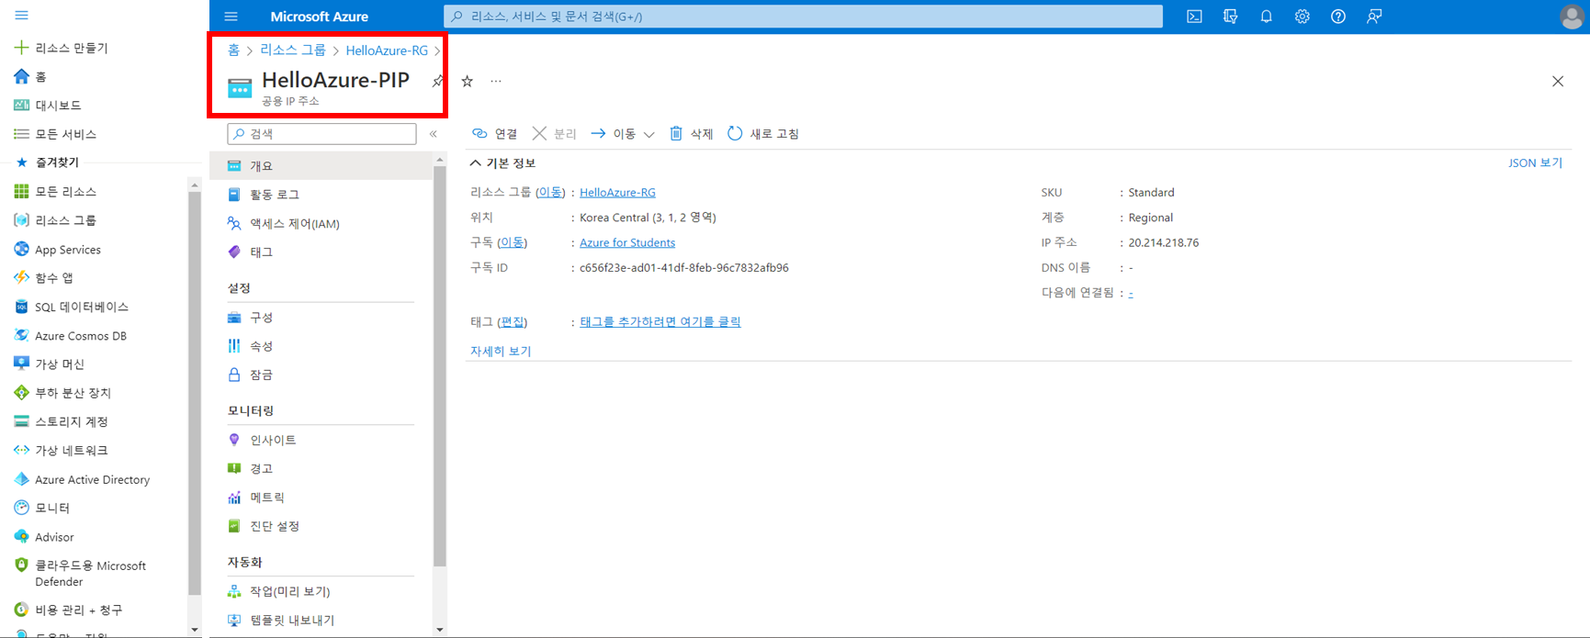The image size is (1590, 638).
Task: Click 이동 link next to 리소스 그룹
Action: point(550,192)
